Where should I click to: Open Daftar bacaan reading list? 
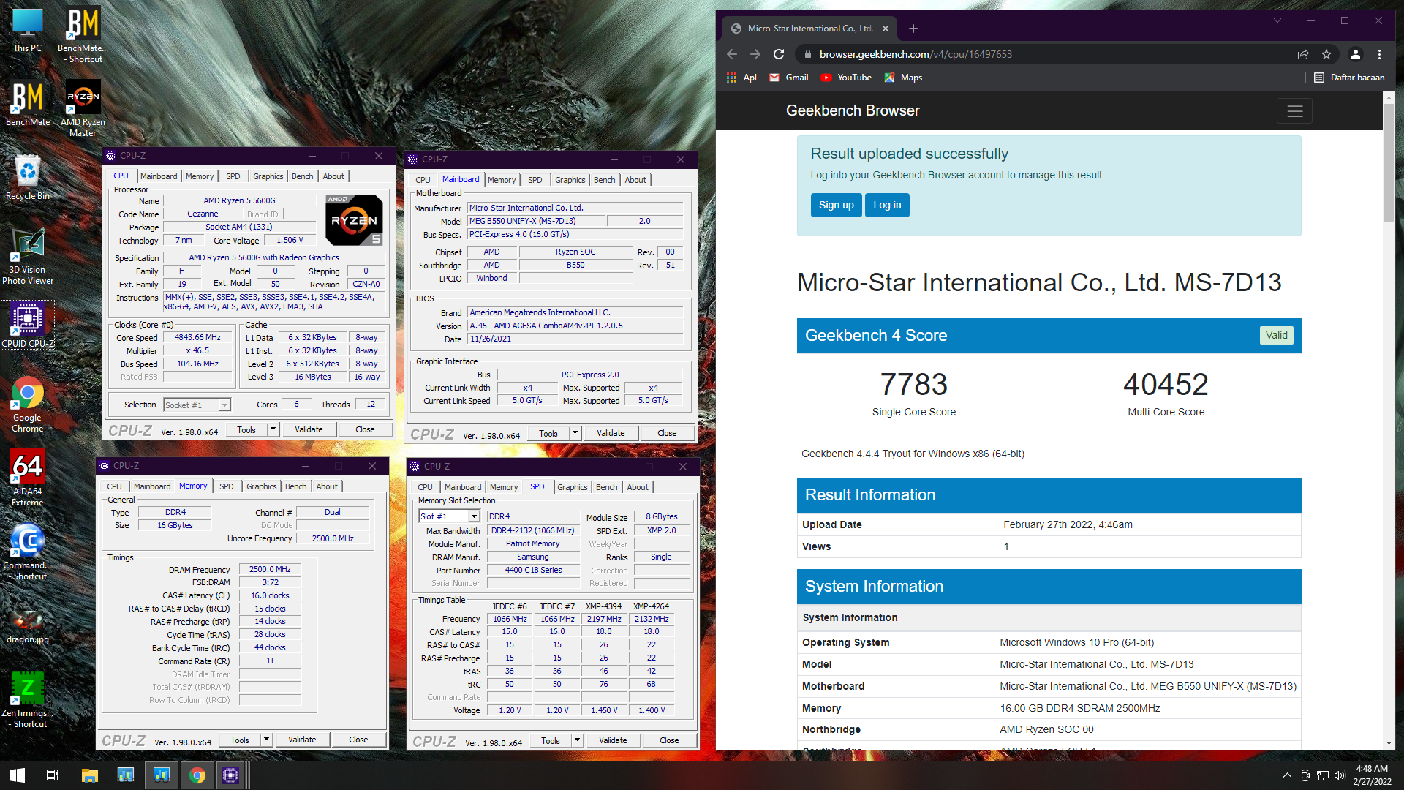(1349, 78)
